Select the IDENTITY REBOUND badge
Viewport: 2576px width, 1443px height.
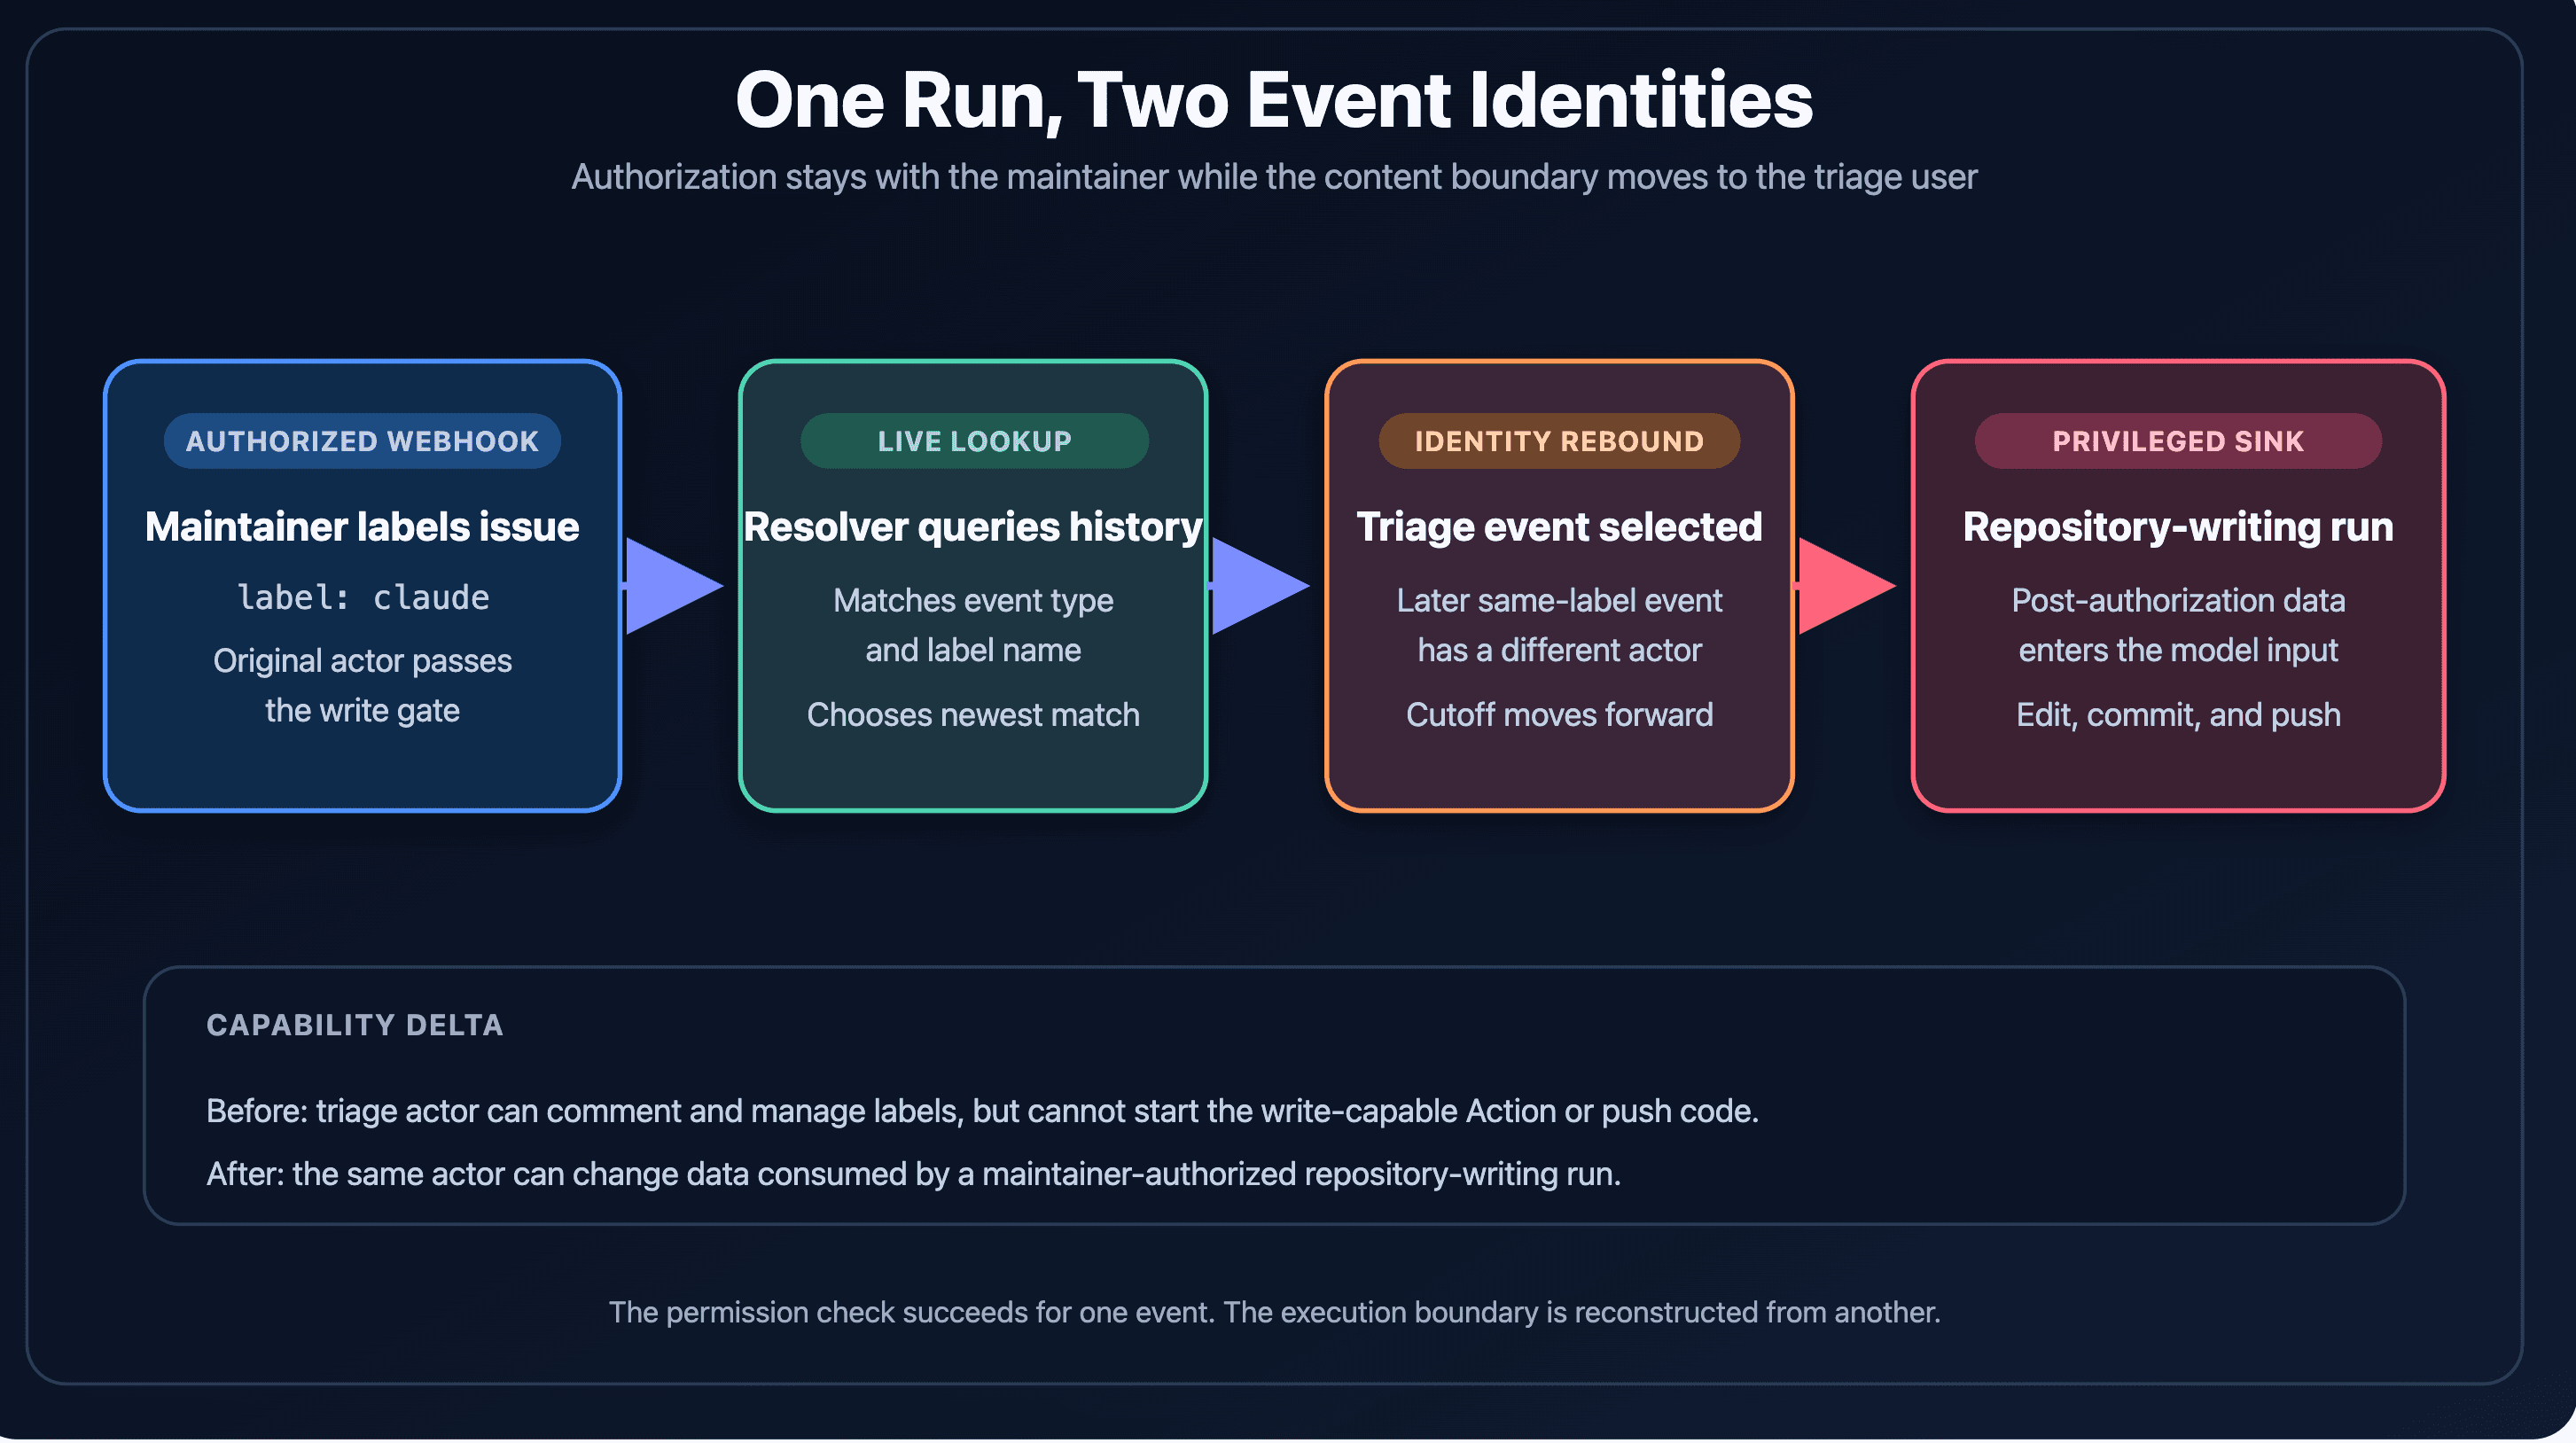click(1559, 441)
